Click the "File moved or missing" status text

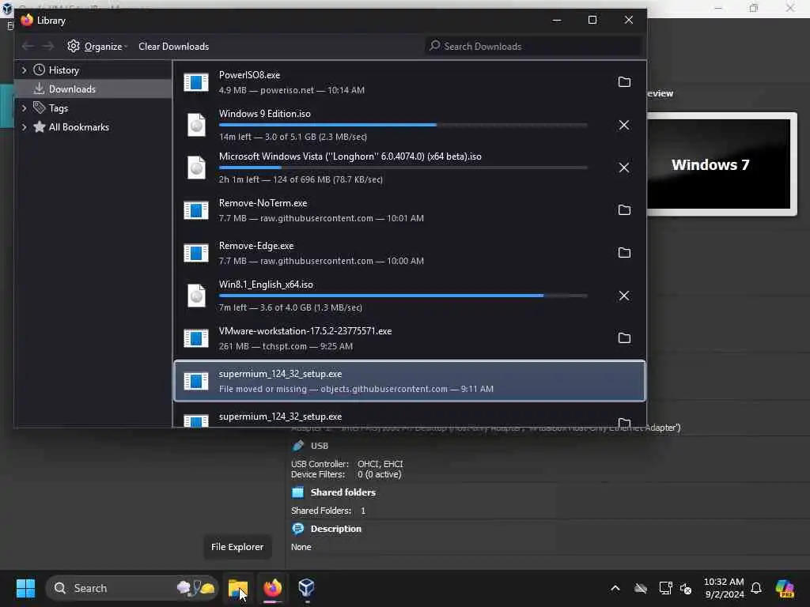[x=263, y=389]
